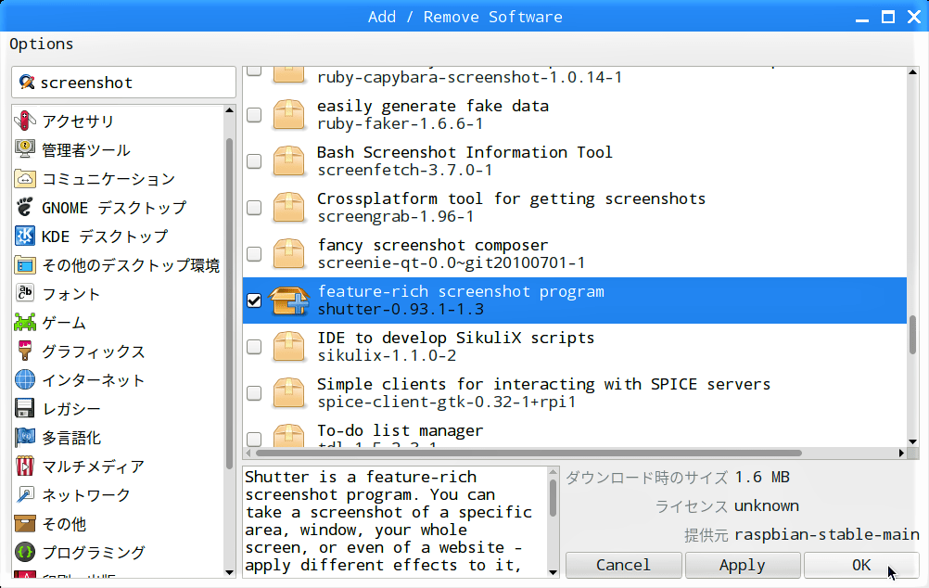
Task: Open the Options menu
Action: coord(42,44)
